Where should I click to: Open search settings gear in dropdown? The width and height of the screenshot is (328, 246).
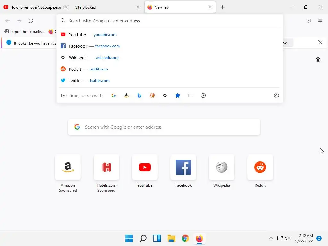[276, 95]
